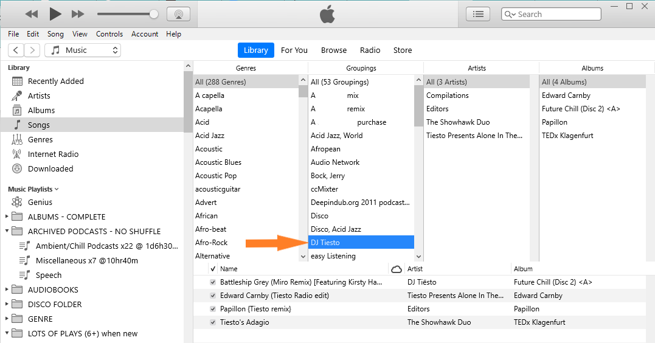Click the iCloud status column header icon

point(396,269)
